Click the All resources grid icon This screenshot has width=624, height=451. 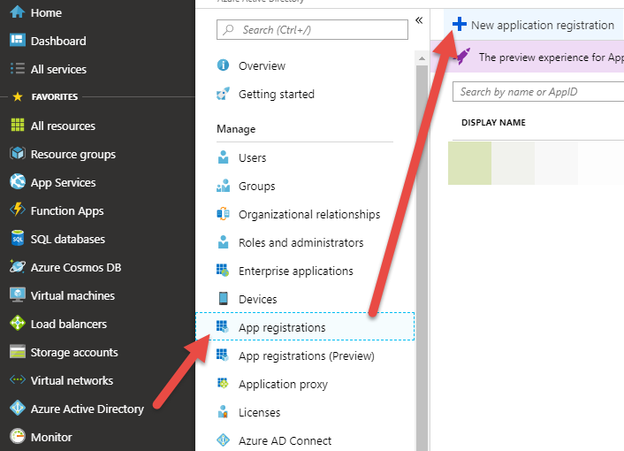click(17, 125)
